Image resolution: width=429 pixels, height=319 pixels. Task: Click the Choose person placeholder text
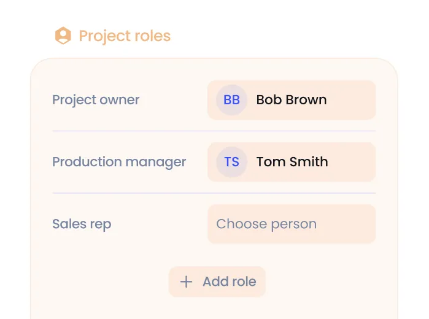click(266, 224)
